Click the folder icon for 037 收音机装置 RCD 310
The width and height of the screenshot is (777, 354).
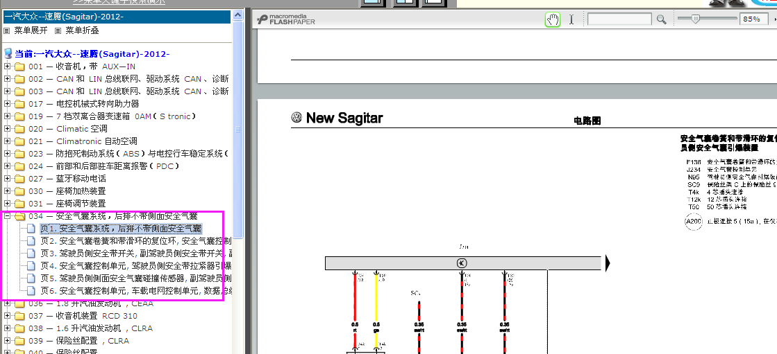click(19, 316)
